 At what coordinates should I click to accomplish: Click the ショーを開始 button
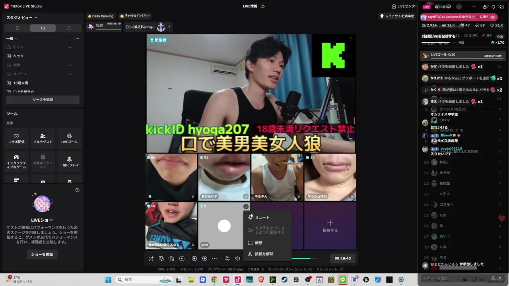click(x=42, y=254)
